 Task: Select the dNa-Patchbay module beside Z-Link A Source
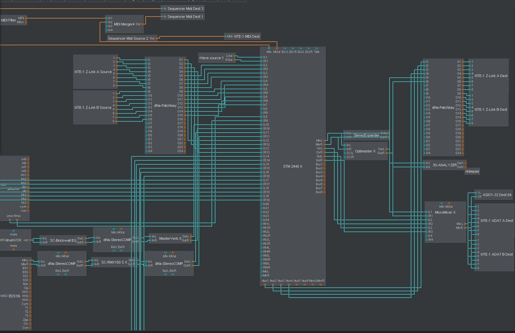tap(165, 105)
